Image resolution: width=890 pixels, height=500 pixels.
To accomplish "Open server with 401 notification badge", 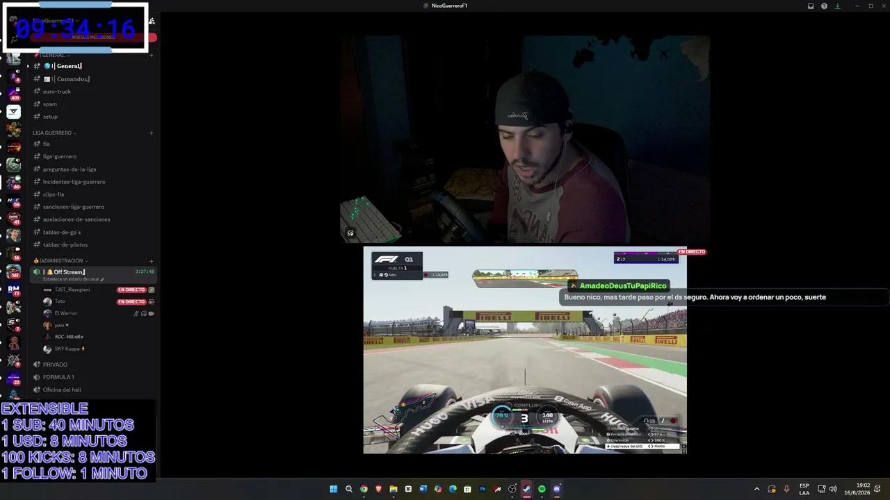I will point(13,93).
